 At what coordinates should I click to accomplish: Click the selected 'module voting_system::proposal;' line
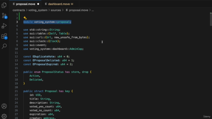point(47,22)
